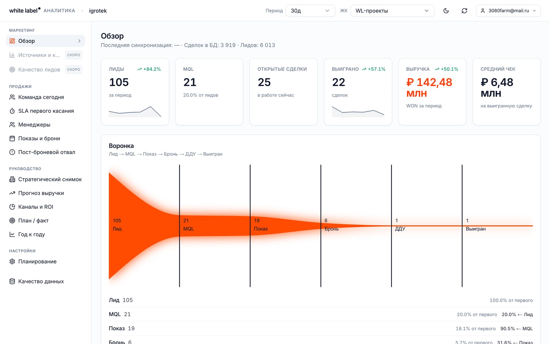Click the Команда сегодня people icon

point(12,97)
